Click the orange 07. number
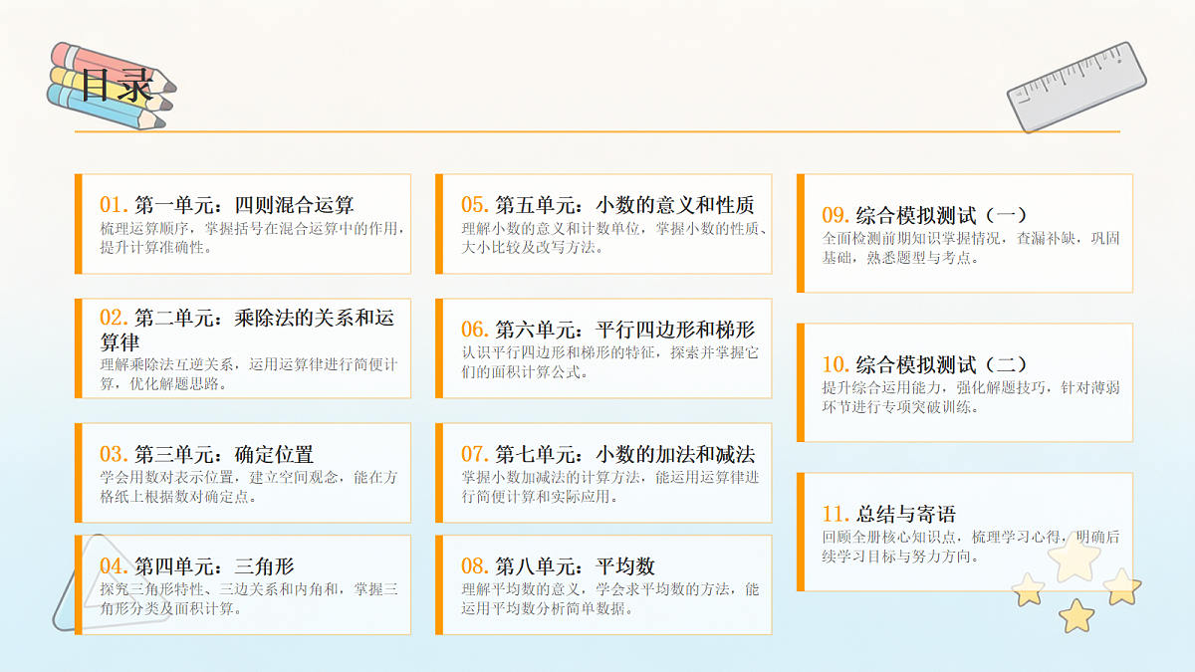Viewport: 1195px width, 672px height. pos(475,455)
